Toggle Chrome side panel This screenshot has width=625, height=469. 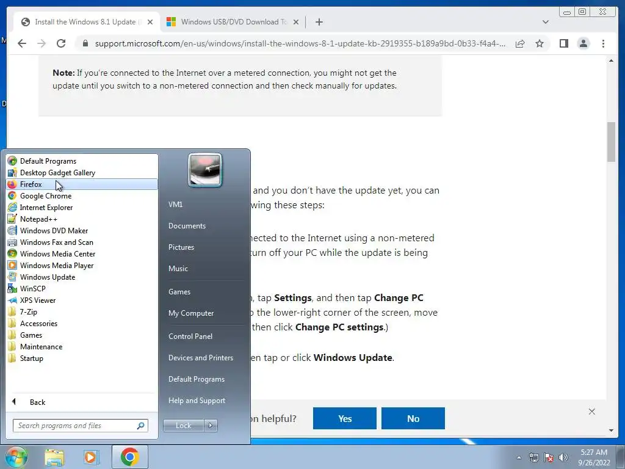point(563,43)
